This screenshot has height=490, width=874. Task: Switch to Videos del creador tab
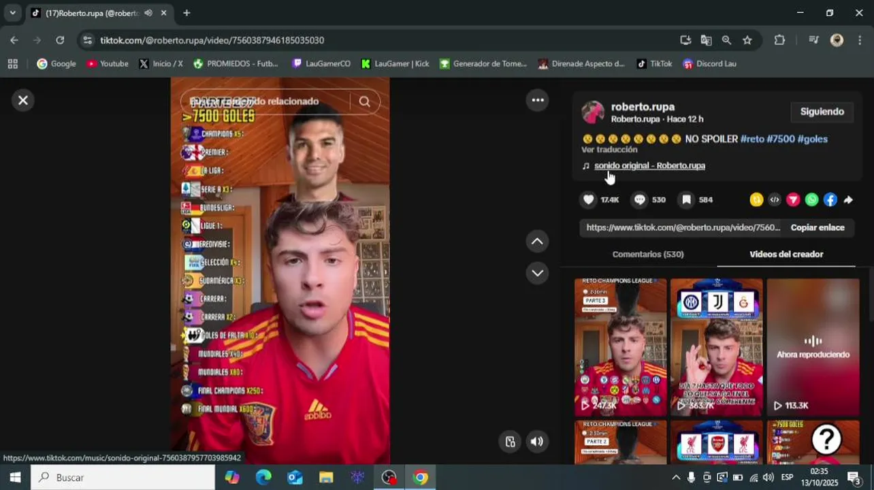tap(786, 254)
